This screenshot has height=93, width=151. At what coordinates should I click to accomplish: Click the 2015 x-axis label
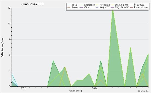pos(23,88)
